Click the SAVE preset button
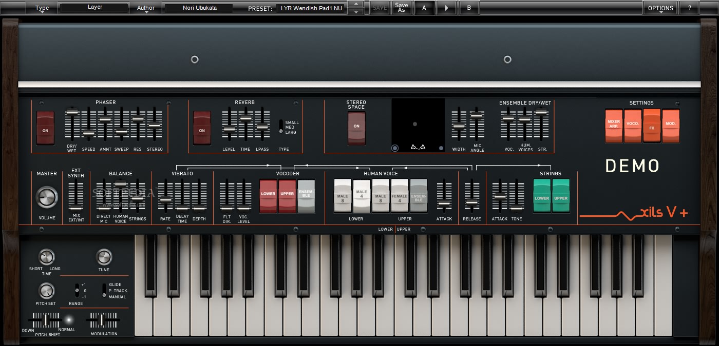This screenshot has height=346, width=719. click(380, 8)
